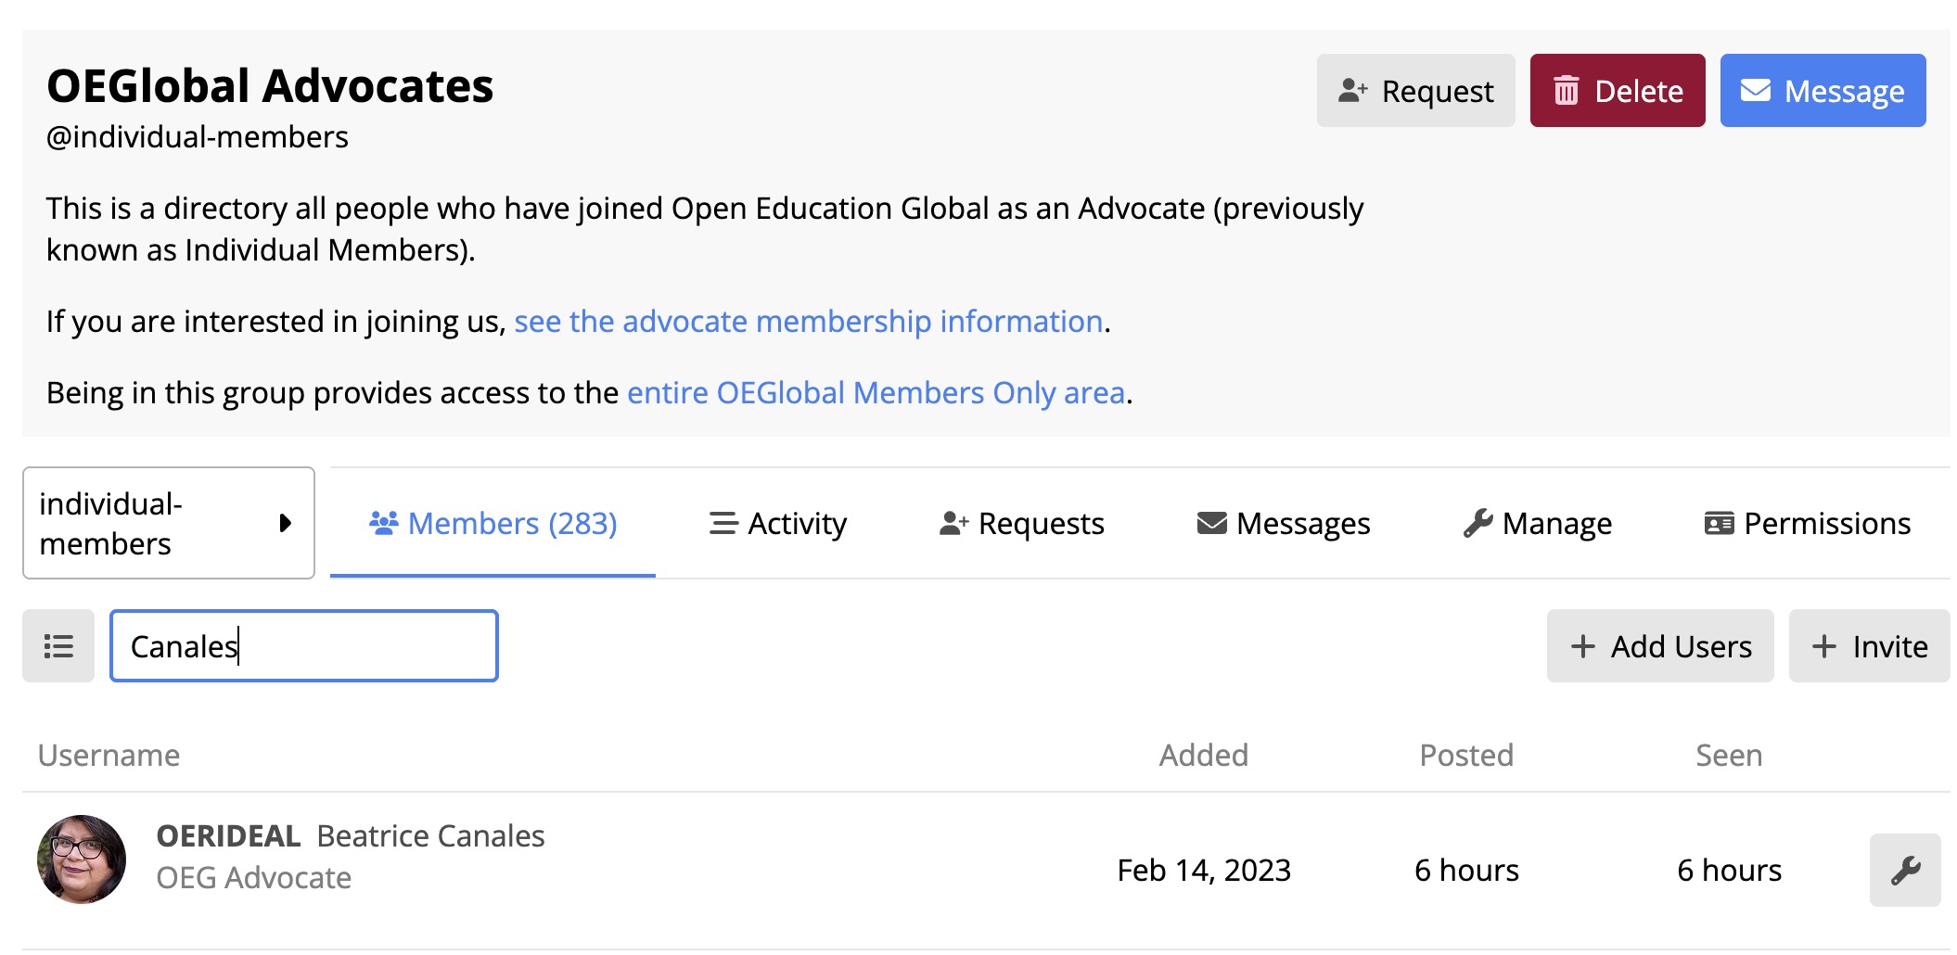
Task: Open the Requests tab
Action: [1021, 524]
